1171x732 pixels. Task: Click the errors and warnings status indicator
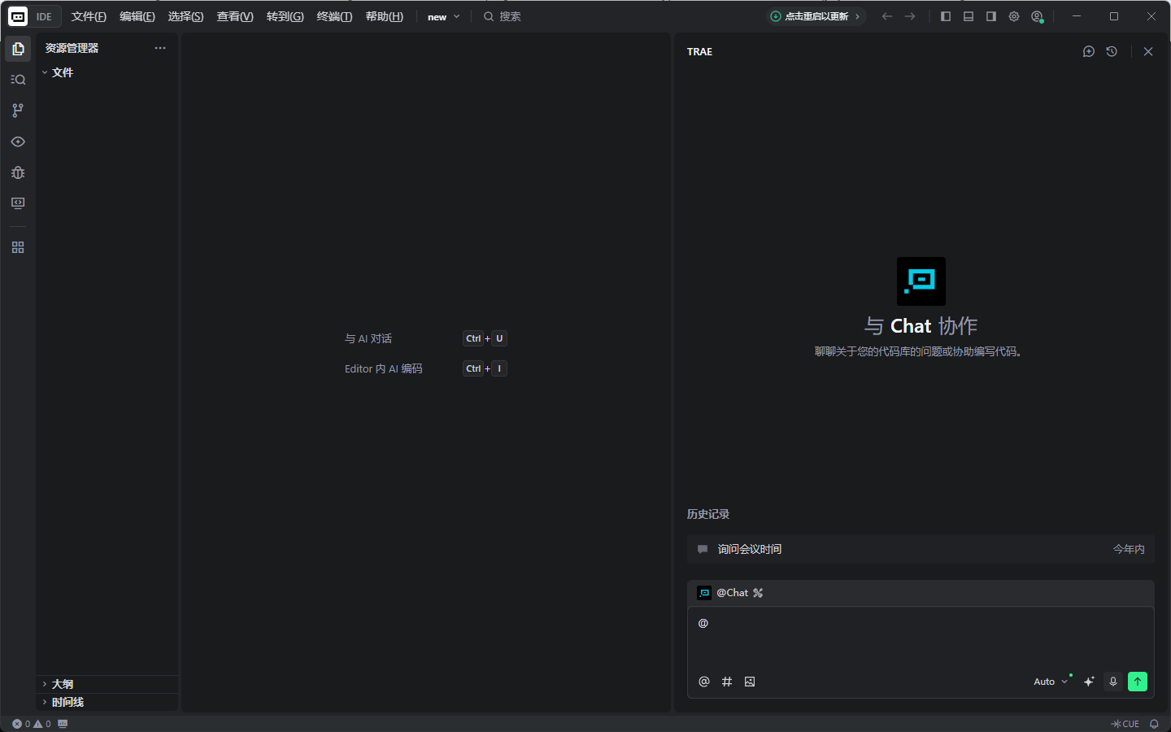[x=32, y=724]
